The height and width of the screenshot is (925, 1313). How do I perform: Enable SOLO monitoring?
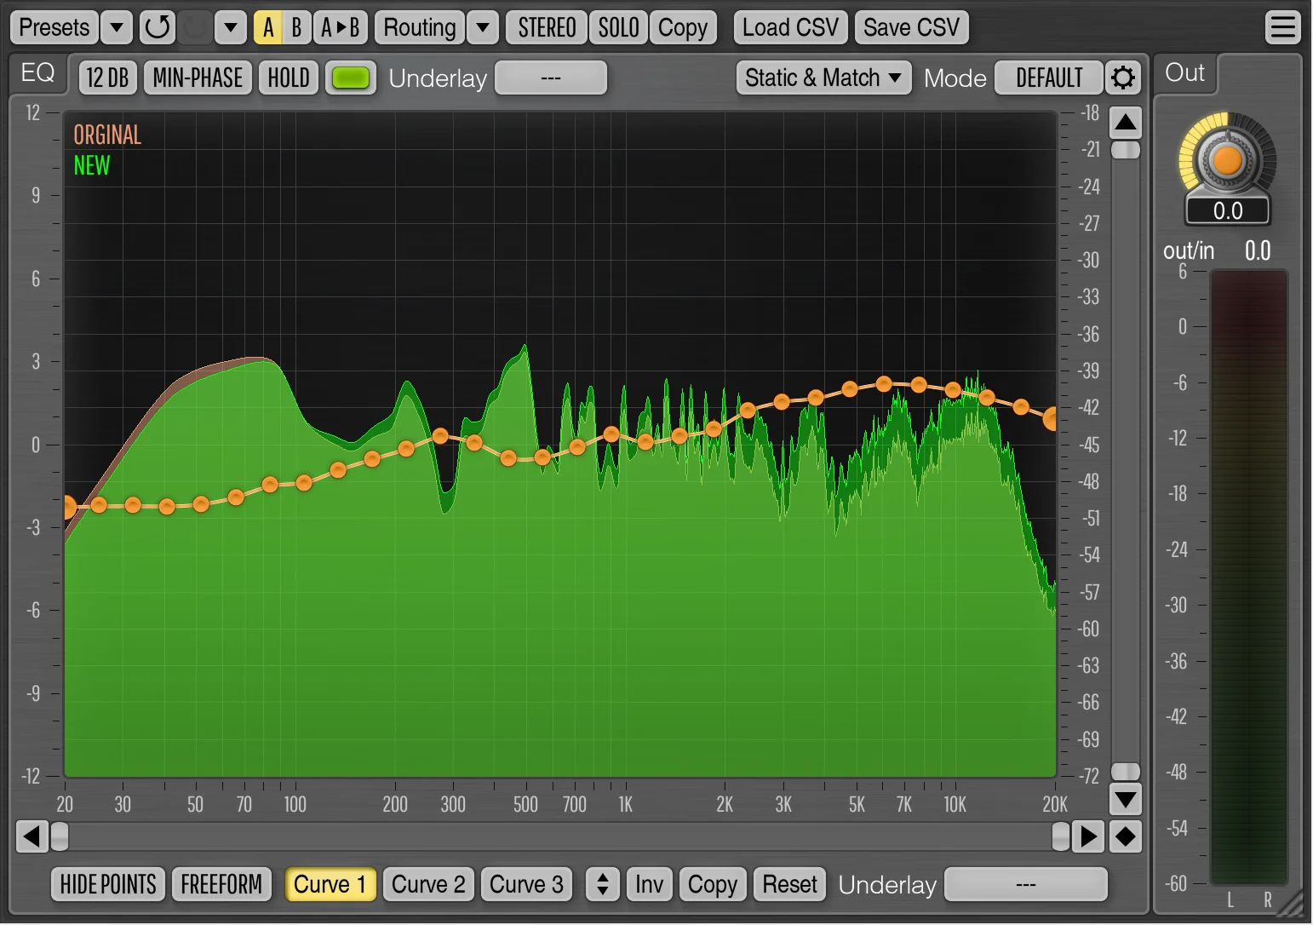618,27
